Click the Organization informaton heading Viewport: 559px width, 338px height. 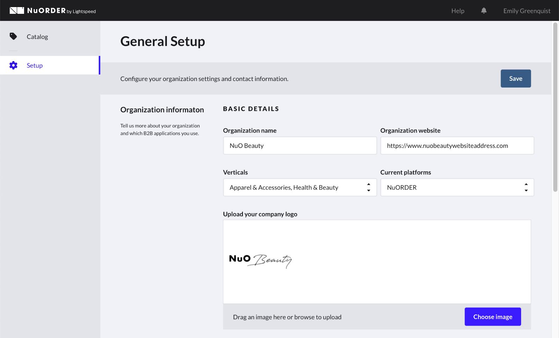click(162, 110)
